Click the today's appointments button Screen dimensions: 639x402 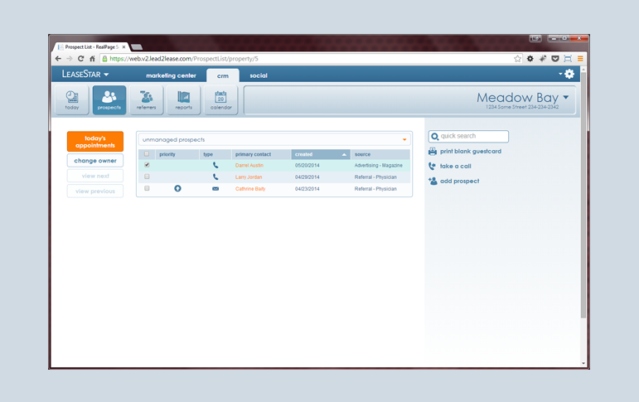pyautogui.click(x=95, y=142)
